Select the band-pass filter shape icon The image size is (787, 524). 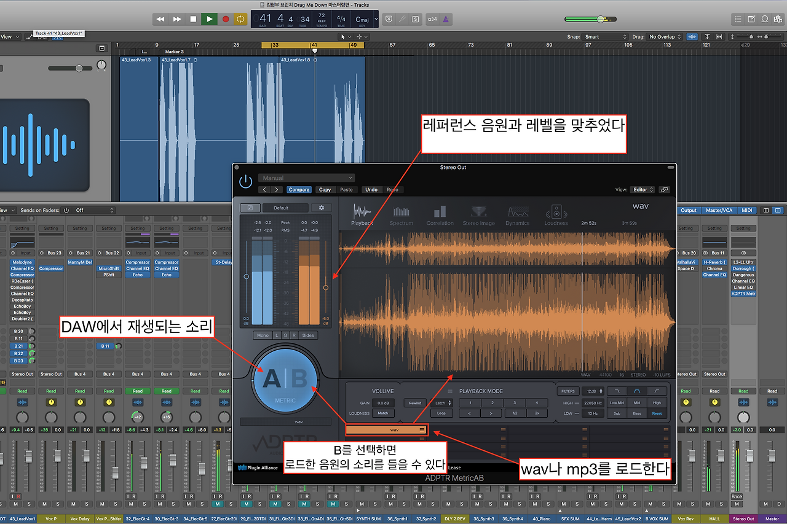pos(637,391)
